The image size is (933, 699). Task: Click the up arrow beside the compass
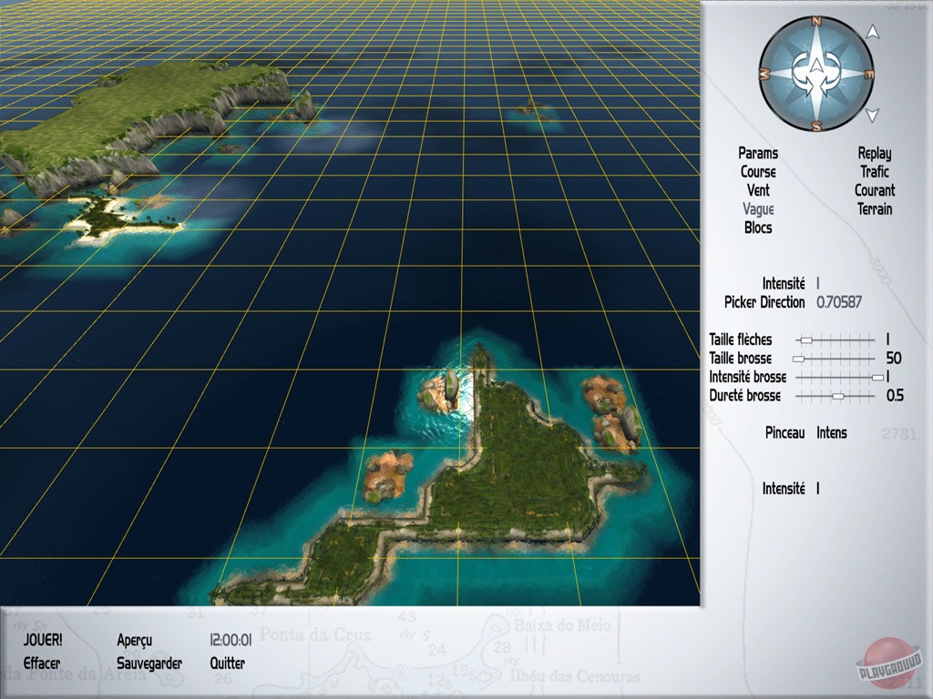click(872, 32)
